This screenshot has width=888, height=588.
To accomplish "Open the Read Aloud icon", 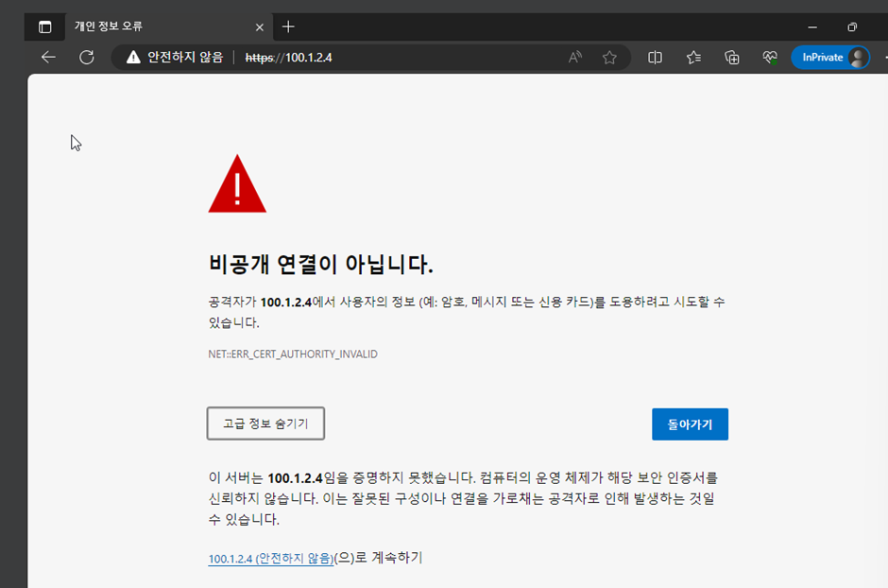I will click(574, 58).
